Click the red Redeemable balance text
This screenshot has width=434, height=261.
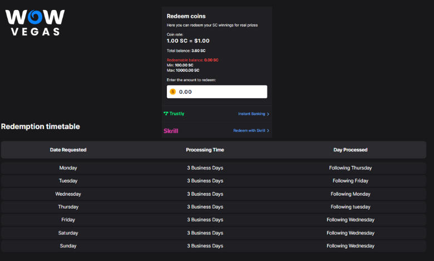coord(193,60)
